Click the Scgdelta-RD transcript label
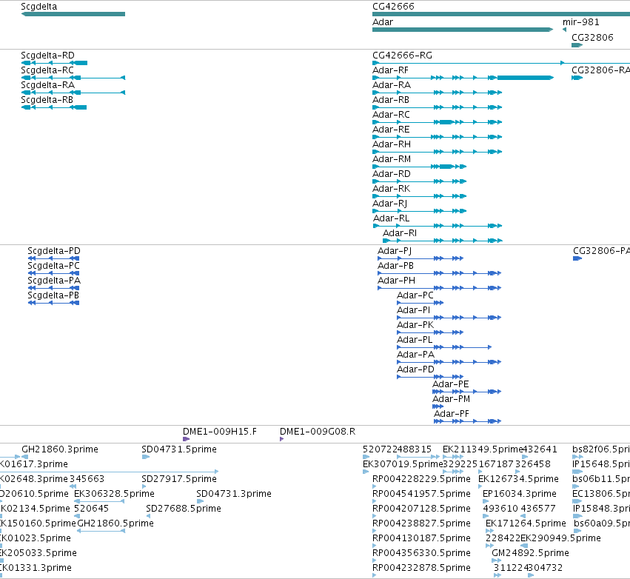This screenshot has width=630, height=579. pyautogui.click(x=48, y=56)
